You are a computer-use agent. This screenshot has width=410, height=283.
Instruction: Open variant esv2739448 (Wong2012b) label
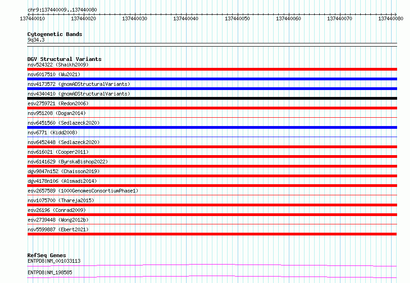[58, 220]
